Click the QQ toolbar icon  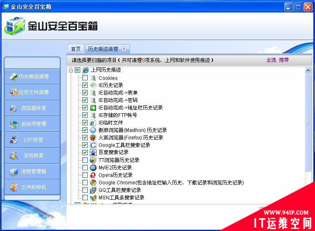pyautogui.click(x=93, y=190)
